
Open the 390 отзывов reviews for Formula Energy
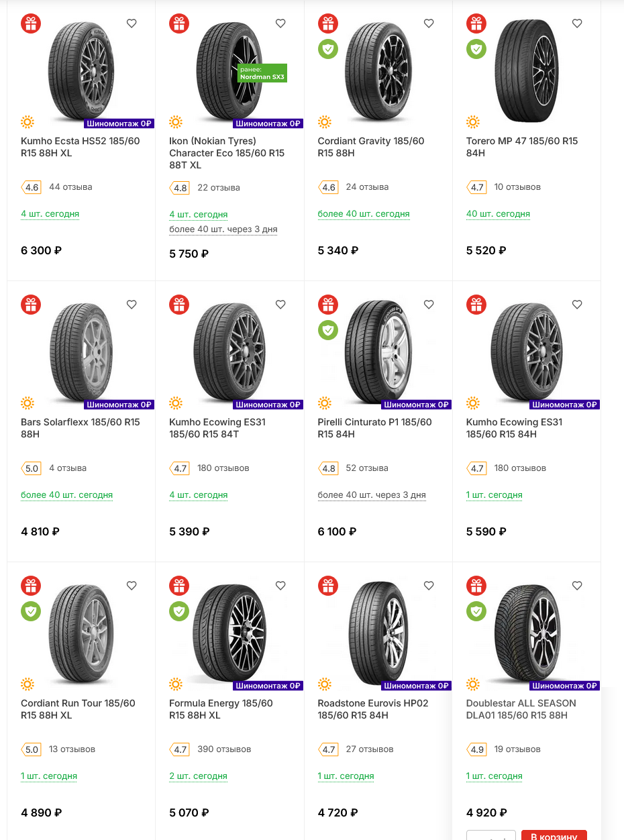tap(224, 749)
